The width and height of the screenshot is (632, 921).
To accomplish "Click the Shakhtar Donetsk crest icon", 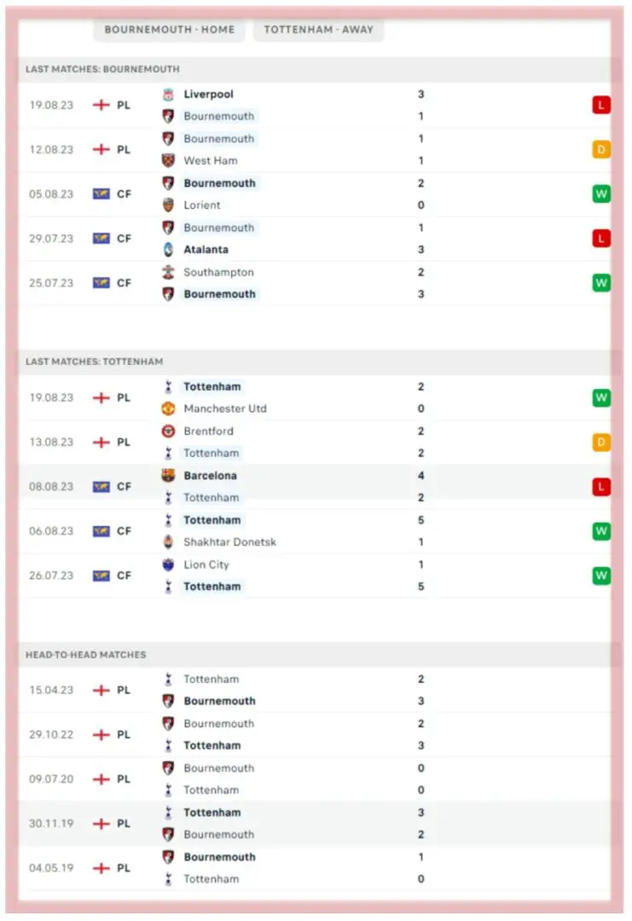I will coord(168,542).
